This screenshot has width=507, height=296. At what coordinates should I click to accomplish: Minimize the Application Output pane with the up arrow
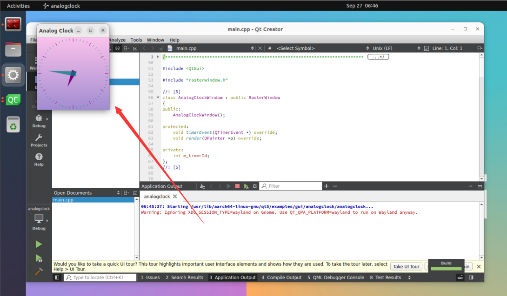471,186
